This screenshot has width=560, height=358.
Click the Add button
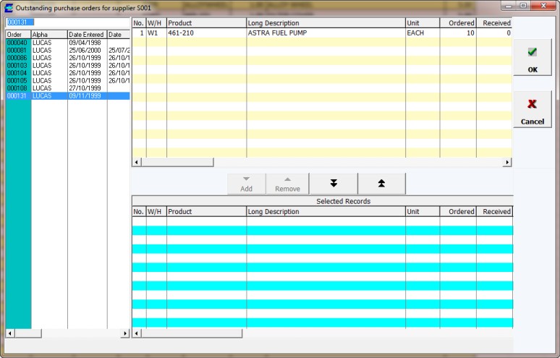click(x=247, y=184)
